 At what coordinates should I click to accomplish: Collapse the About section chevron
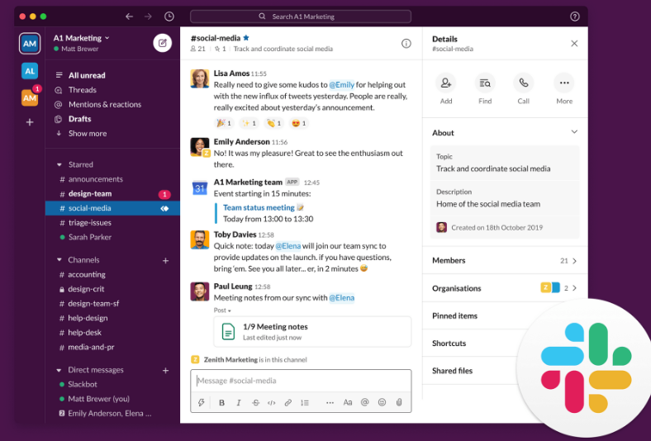point(574,132)
